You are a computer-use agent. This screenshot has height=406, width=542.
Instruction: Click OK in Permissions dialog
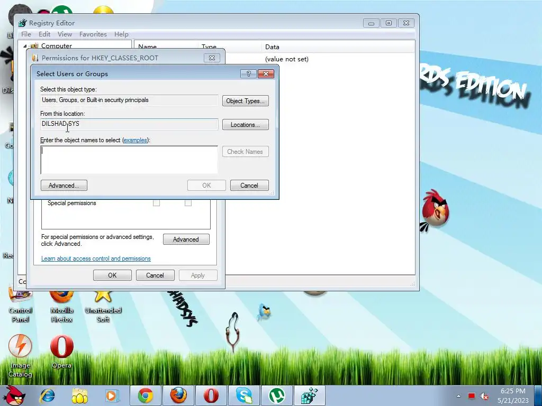(112, 275)
